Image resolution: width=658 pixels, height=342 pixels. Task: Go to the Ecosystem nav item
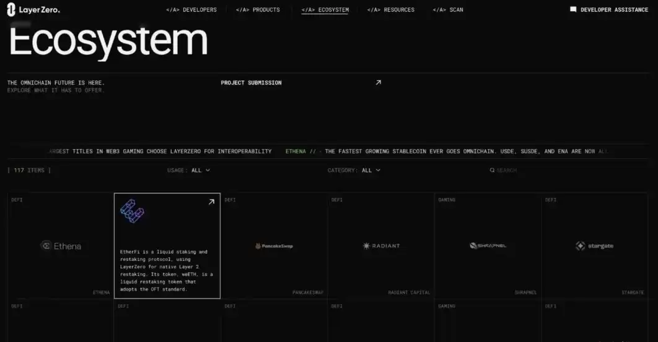click(325, 10)
